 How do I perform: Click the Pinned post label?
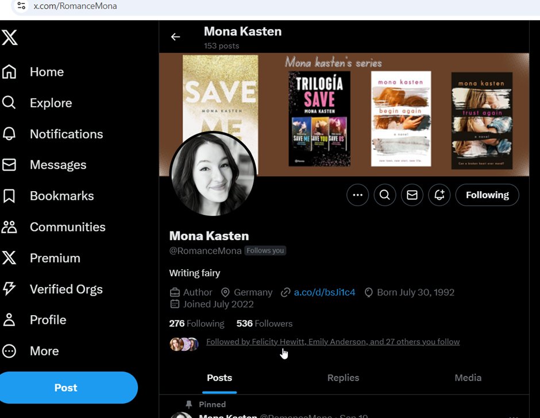pos(212,404)
